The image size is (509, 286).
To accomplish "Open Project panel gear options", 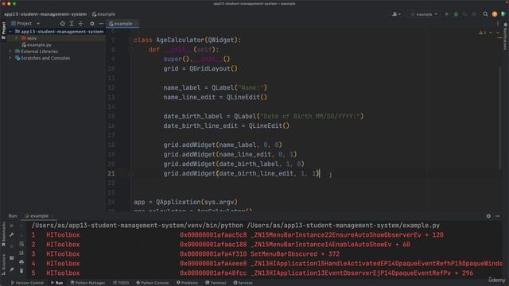I will pyautogui.click(x=92, y=24).
